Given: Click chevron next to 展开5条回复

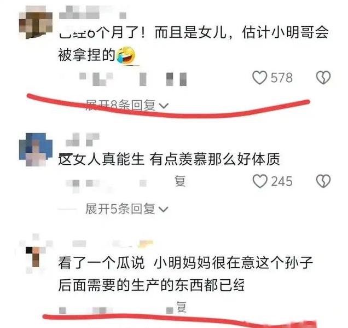Looking at the screenshot, I should click(164, 209).
